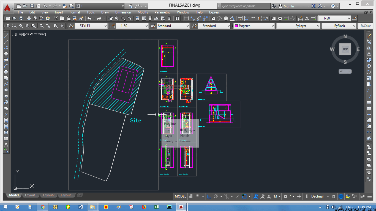Open the Excel icon in taskbar
The height and width of the screenshot is (211, 376).
[156, 207]
